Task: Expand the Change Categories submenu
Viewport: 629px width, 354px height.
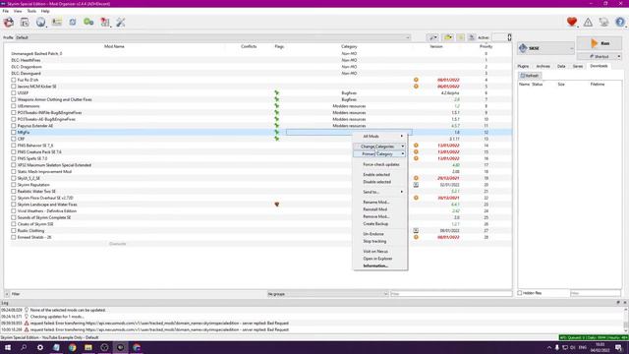Action: tap(380, 147)
